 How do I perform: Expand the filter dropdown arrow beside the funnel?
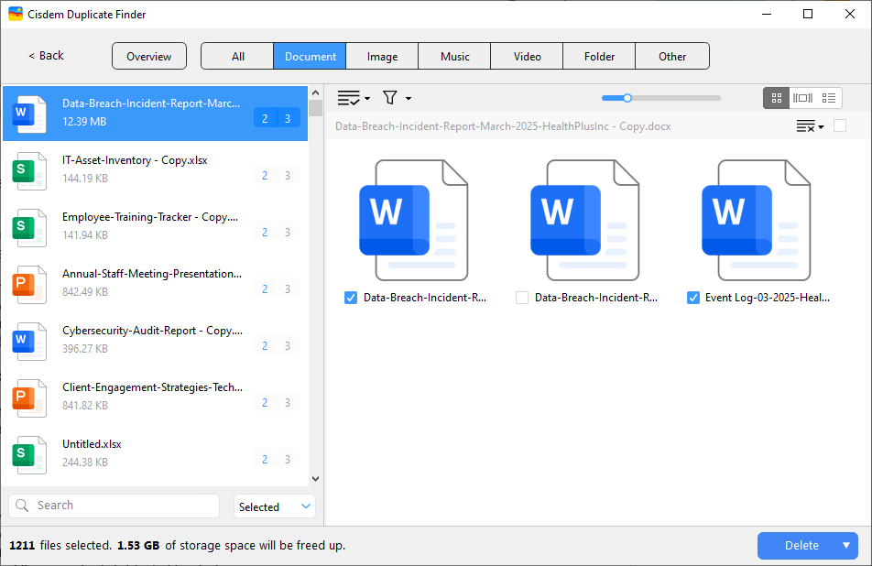pyautogui.click(x=407, y=98)
